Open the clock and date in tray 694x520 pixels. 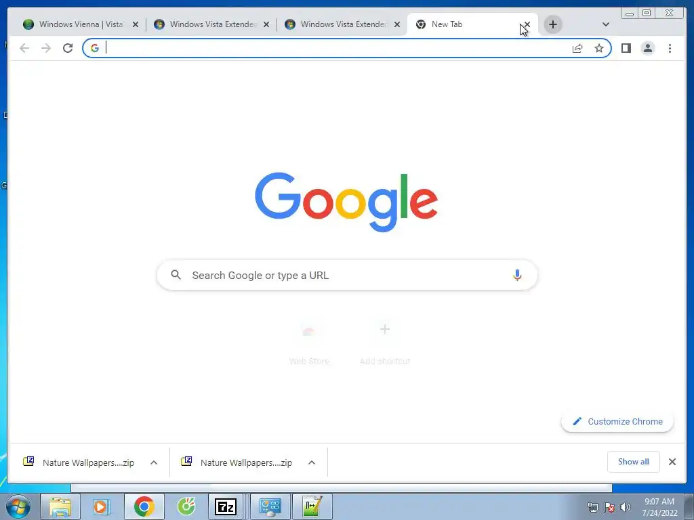click(x=659, y=507)
